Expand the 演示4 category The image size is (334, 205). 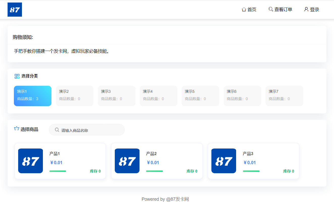[x=158, y=96]
